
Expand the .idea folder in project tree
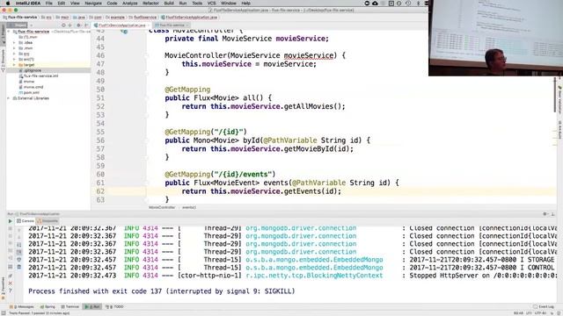[x=14, y=43]
